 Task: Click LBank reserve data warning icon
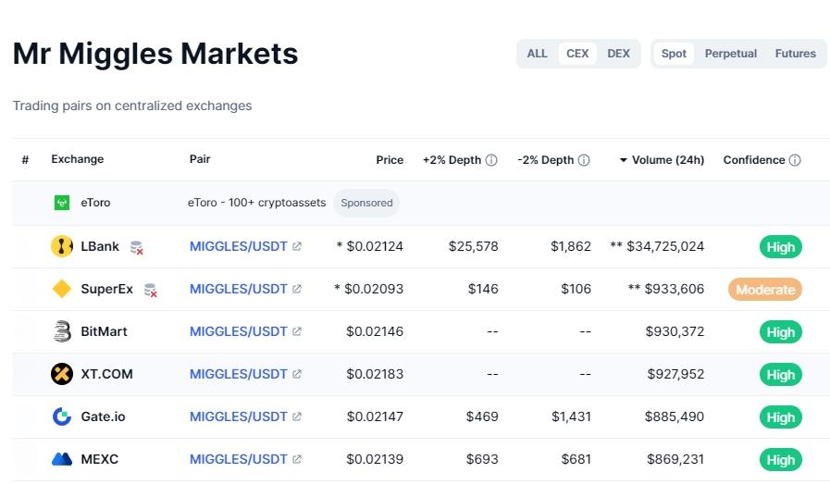click(137, 247)
